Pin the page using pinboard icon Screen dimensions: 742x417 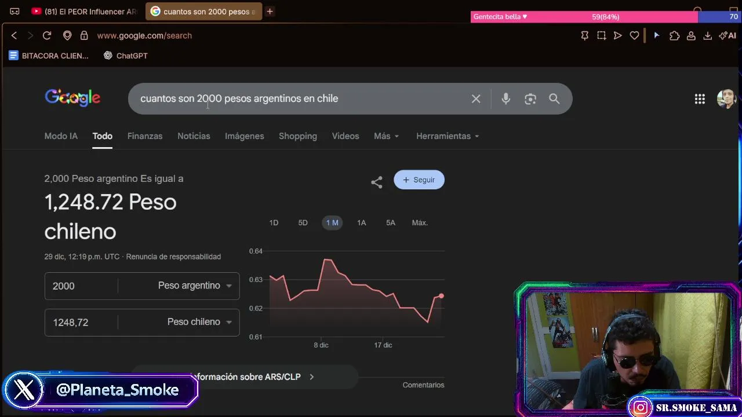(585, 35)
